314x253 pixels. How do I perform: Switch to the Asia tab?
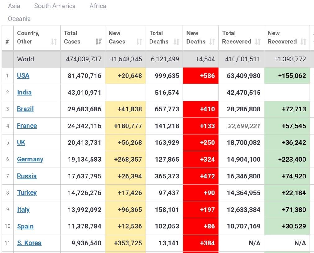pyautogui.click(x=14, y=6)
